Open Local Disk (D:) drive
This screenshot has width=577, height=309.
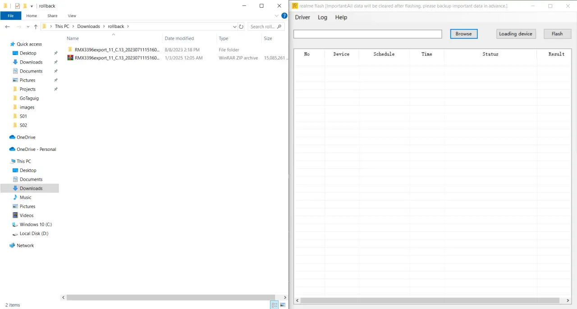[34, 233]
